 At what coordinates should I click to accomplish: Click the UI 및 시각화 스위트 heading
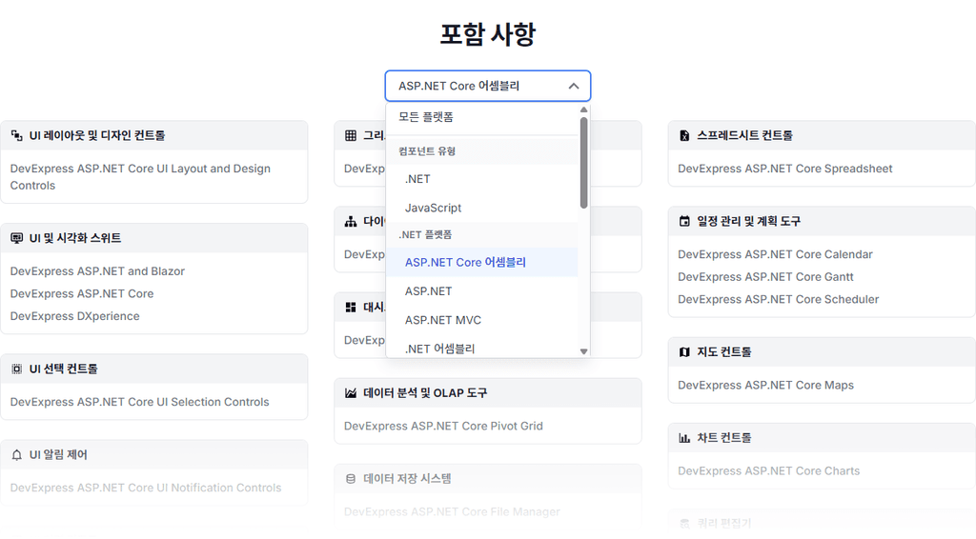(x=75, y=238)
